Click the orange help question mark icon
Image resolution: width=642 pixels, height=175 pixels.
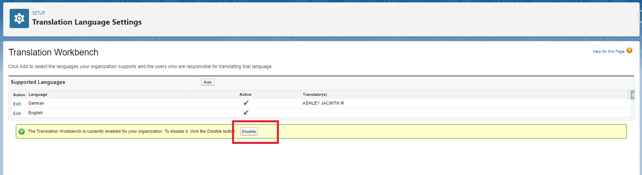(x=629, y=50)
